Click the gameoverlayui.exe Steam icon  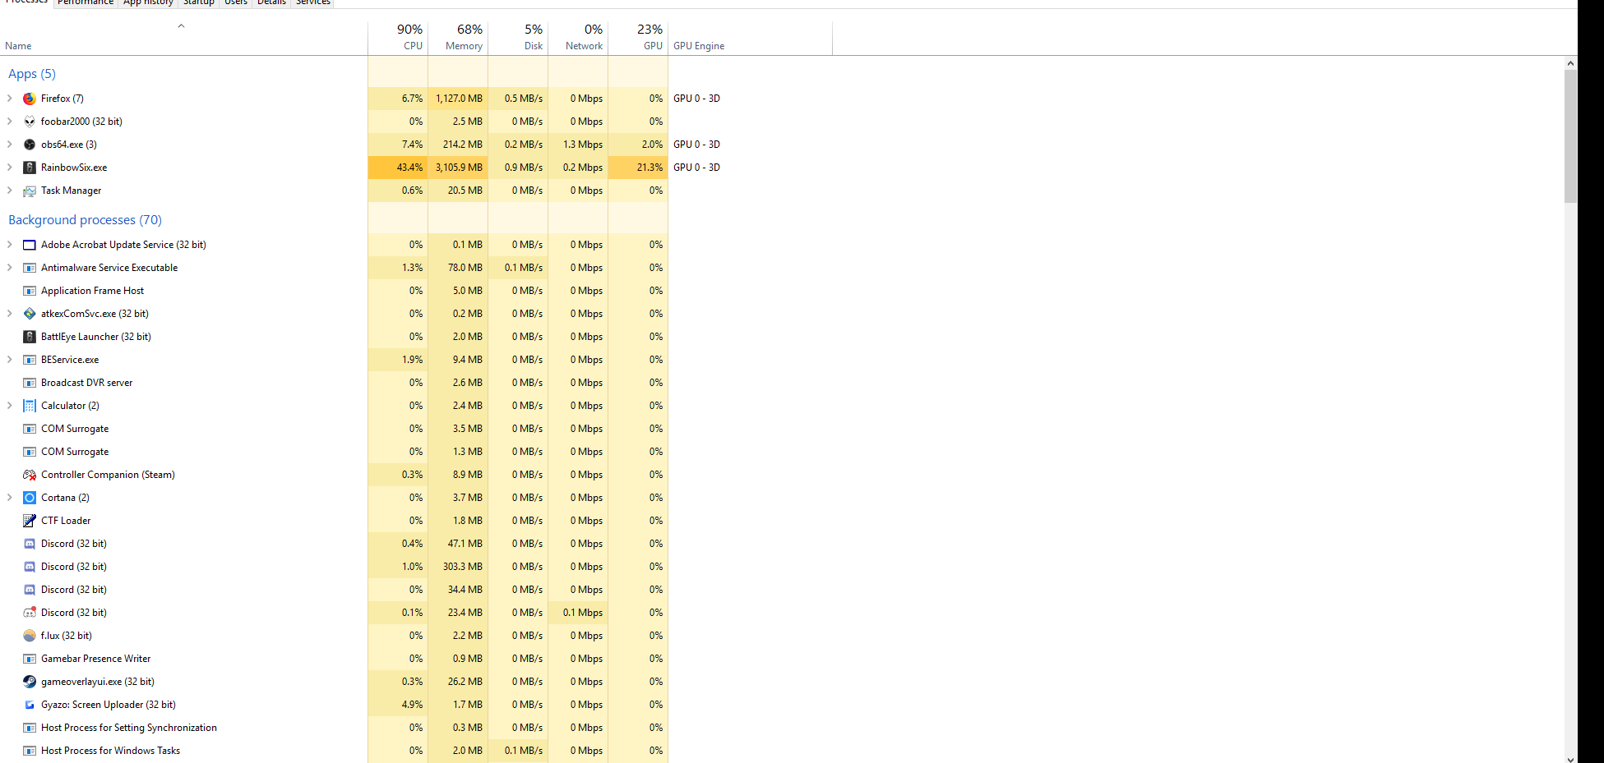click(x=30, y=682)
